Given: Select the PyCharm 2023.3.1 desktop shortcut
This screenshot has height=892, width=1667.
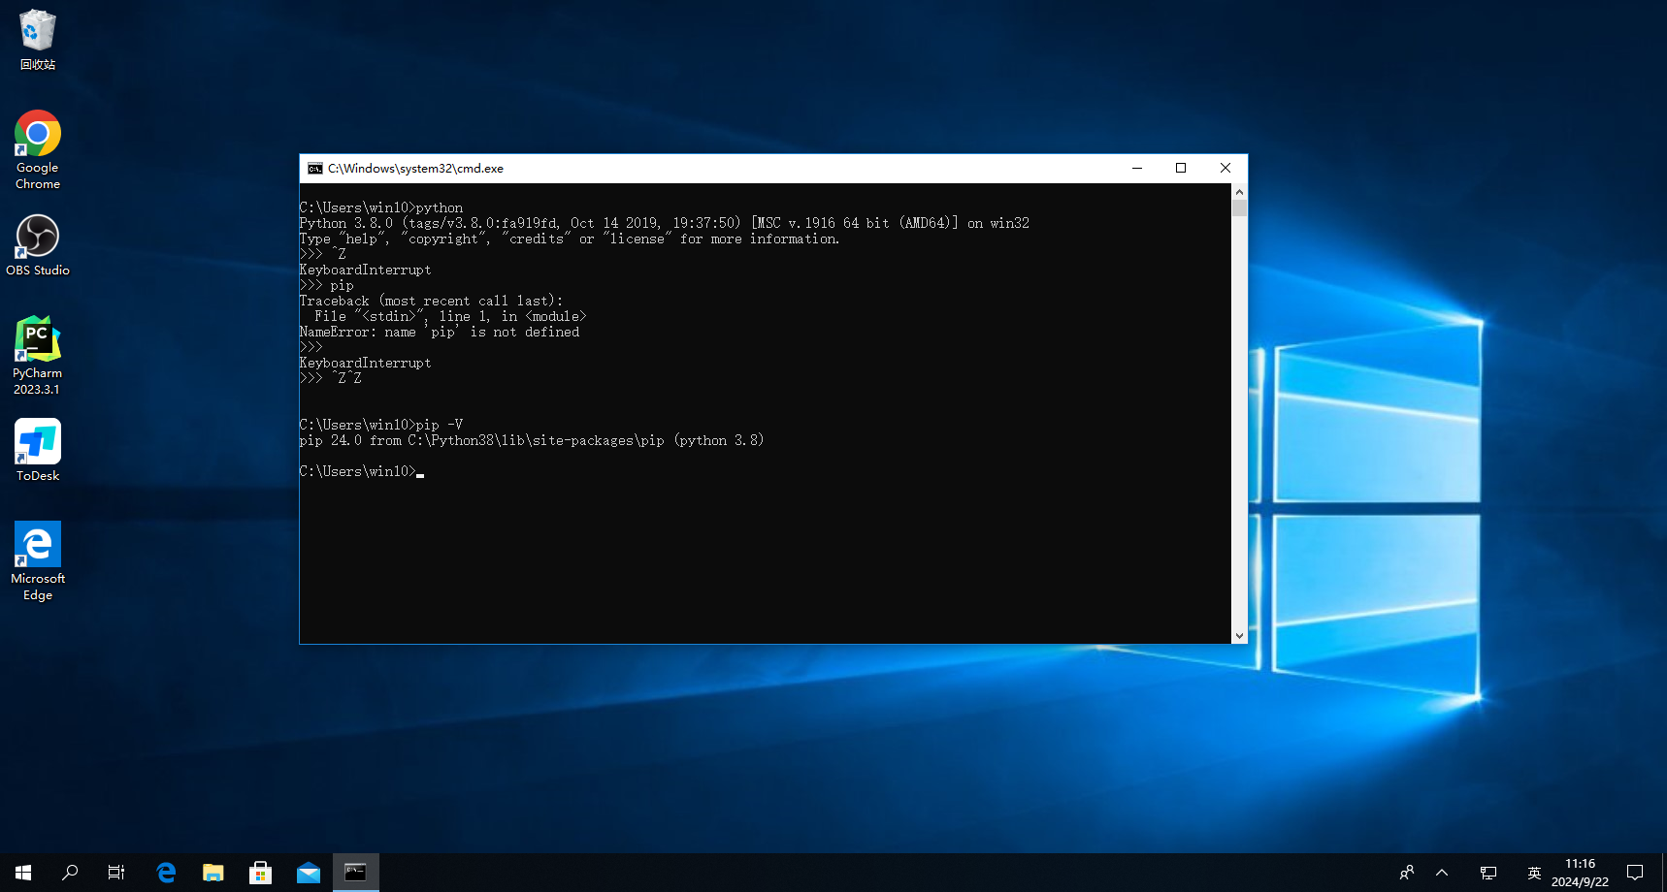Looking at the screenshot, I should 38,356.
